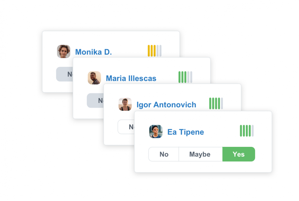
Task: Select No for Ea Tipene
Action: [164, 154]
